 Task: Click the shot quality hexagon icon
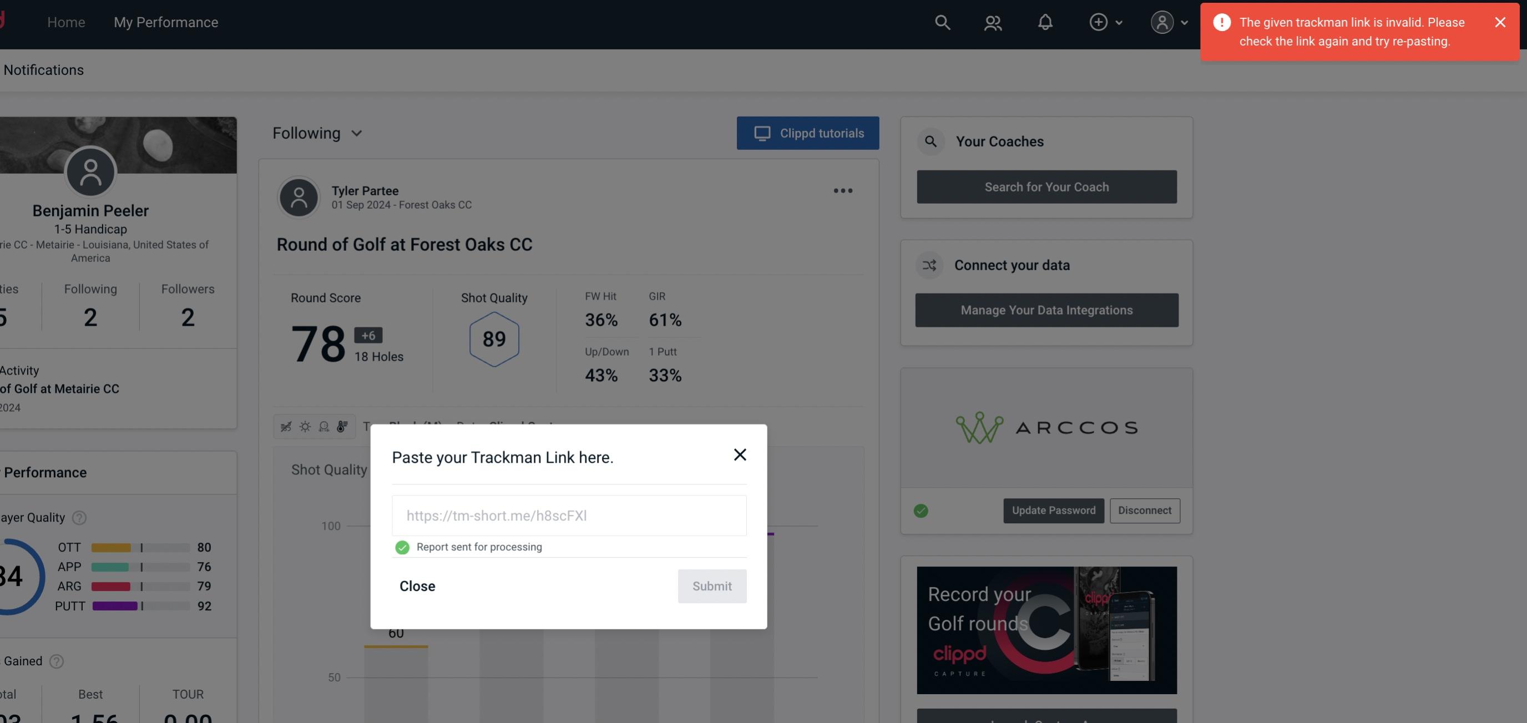493,340
